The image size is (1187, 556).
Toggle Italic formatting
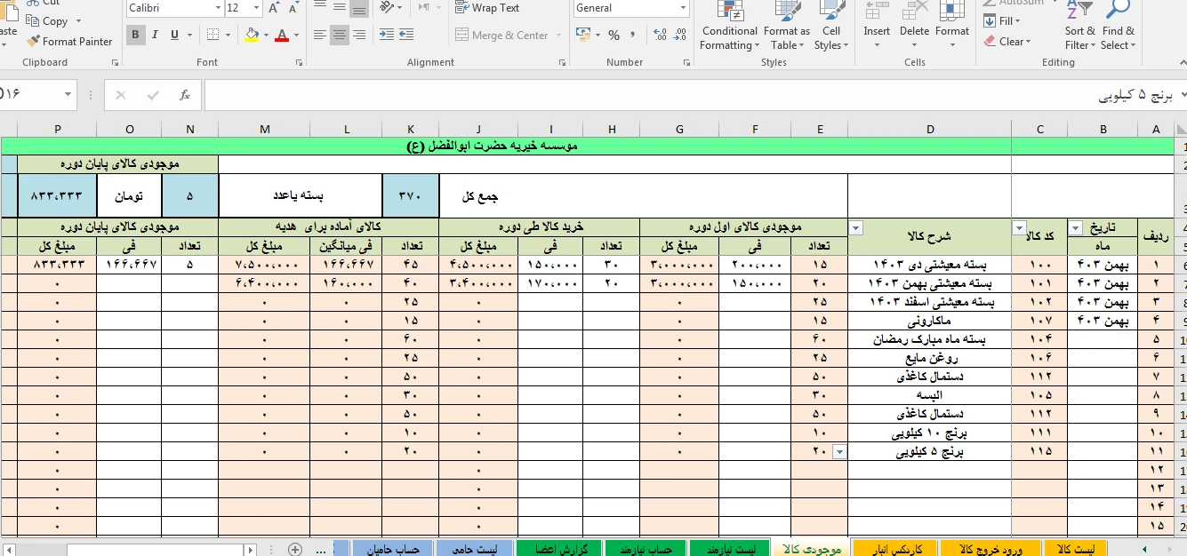(x=156, y=36)
